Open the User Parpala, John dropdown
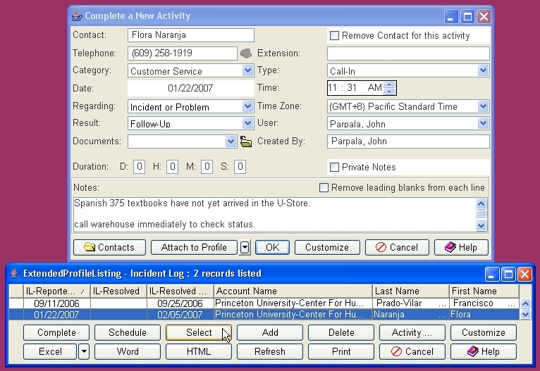The height and width of the screenshot is (371, 540). tap(483, 123)
